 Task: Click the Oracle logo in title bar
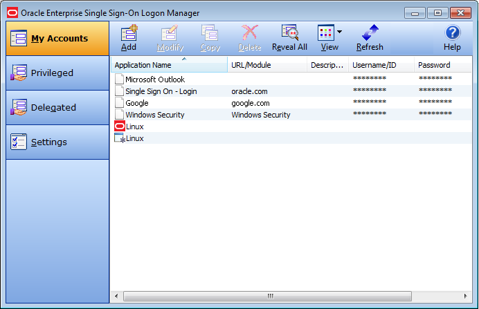(x=12, y=13)
